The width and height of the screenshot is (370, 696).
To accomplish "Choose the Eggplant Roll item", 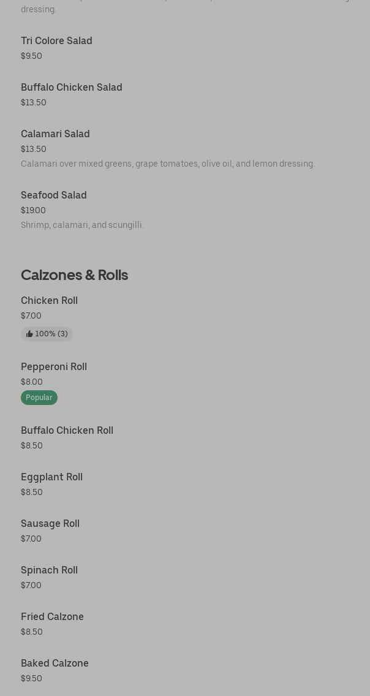I will [x=51, y=477].
